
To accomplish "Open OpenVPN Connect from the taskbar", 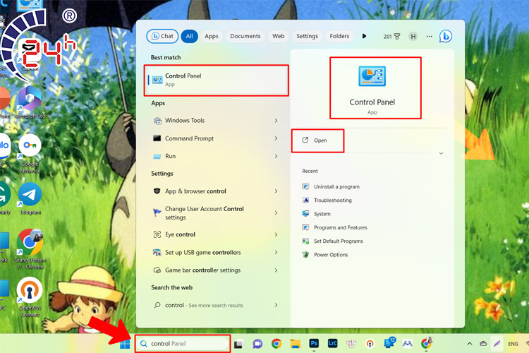I will click(370, 344).
